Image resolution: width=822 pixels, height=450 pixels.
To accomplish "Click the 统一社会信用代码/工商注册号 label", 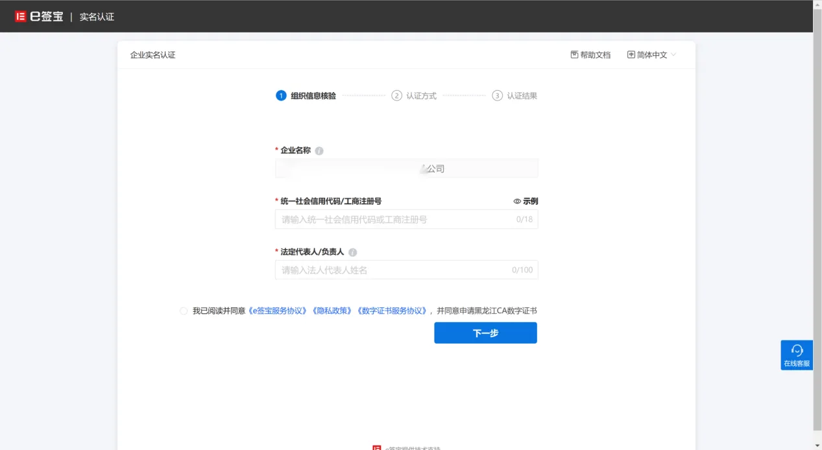I will (x=331, y=202).
